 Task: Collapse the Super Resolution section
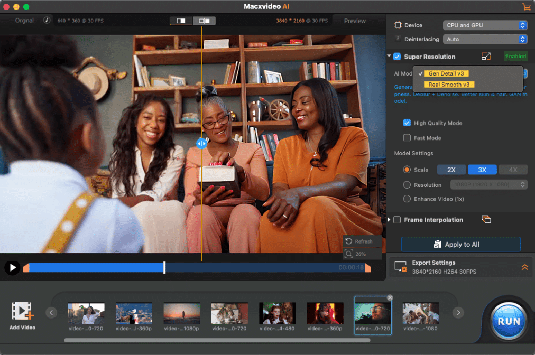[x=389, y=56]
